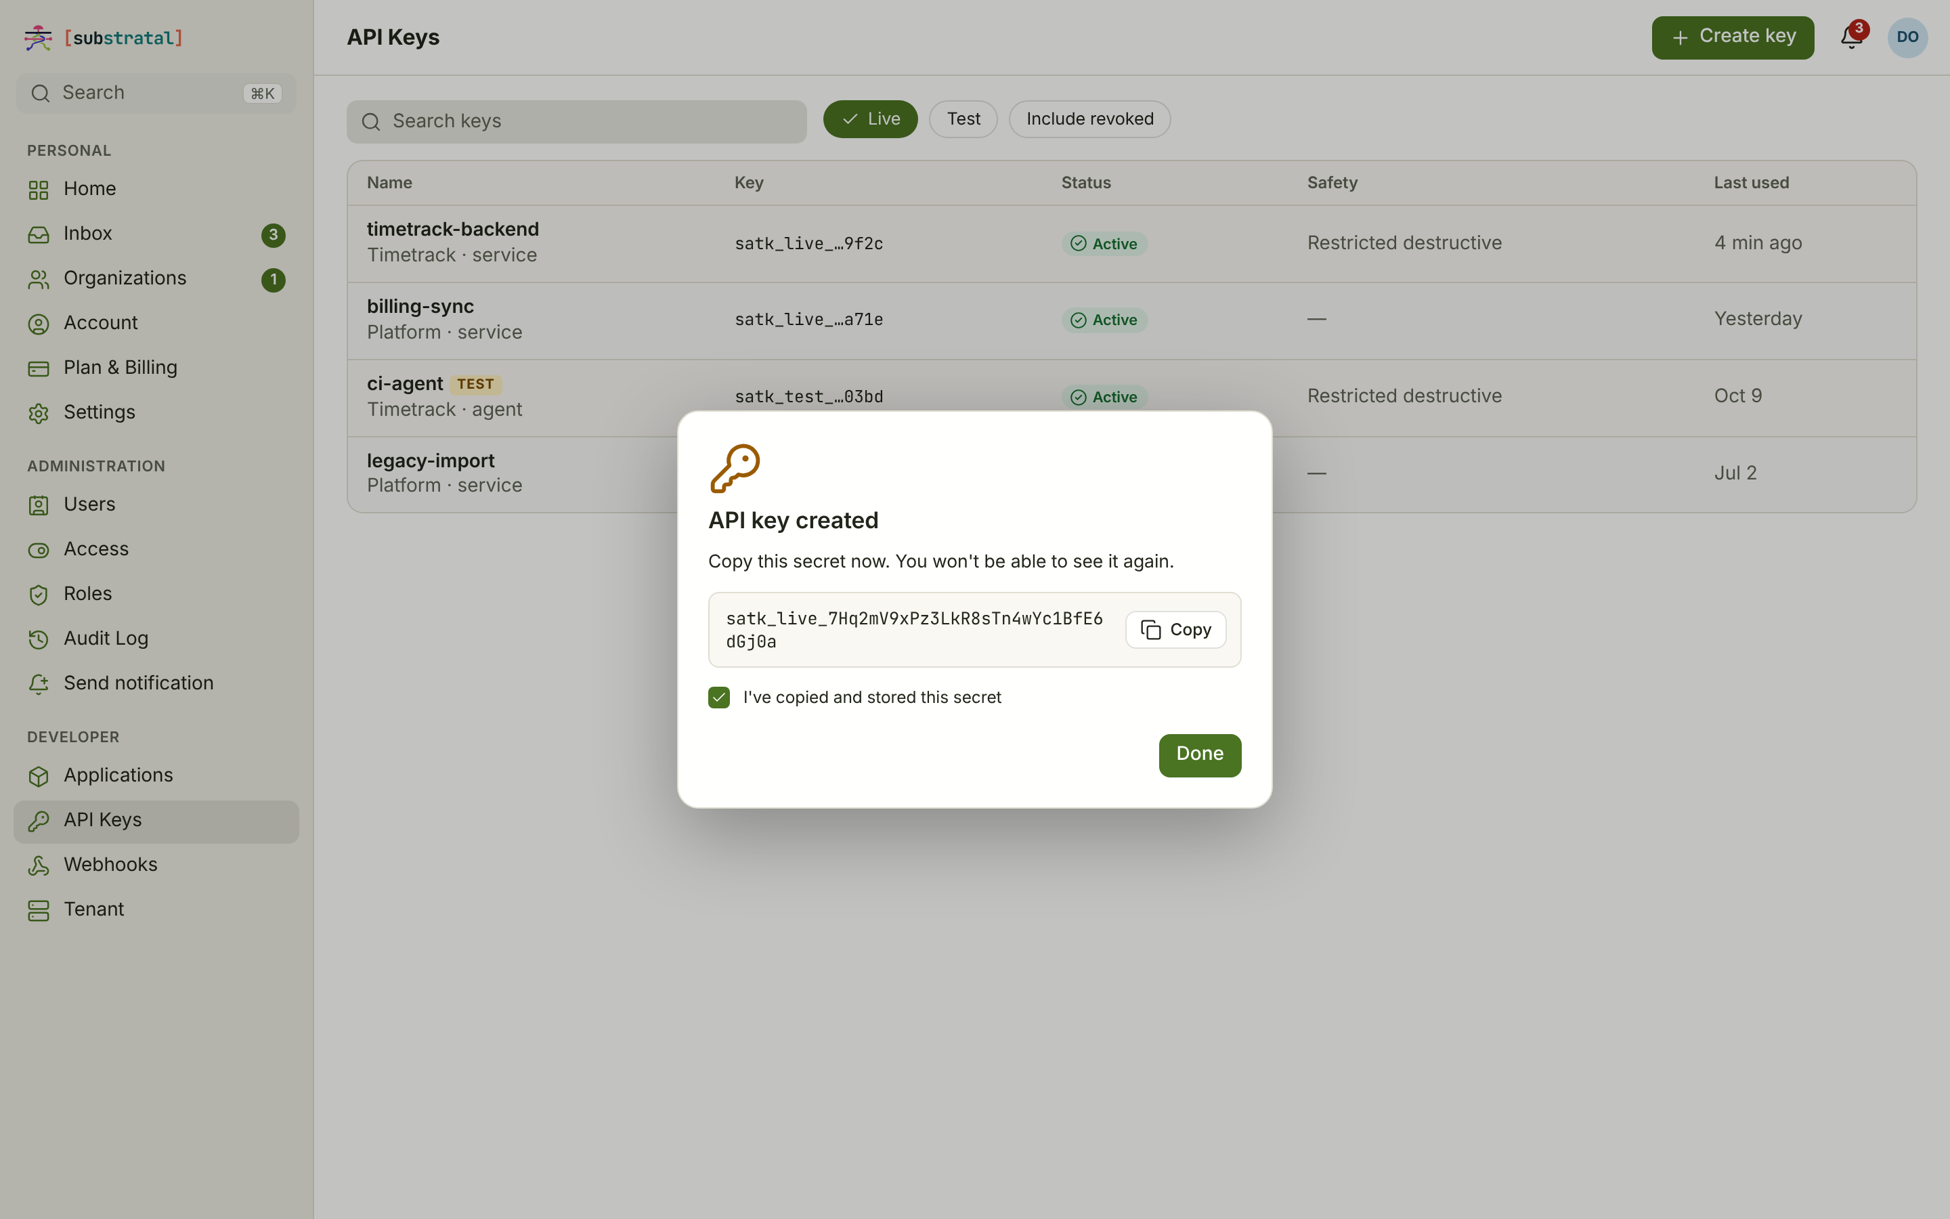This screenshot has height=1219, width=1950.
Task: Open the DO user avatar menu
Action: coord(1907,38)
